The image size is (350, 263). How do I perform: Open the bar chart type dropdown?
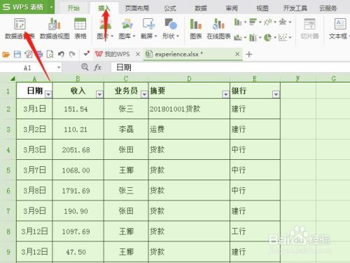(260, 22)
